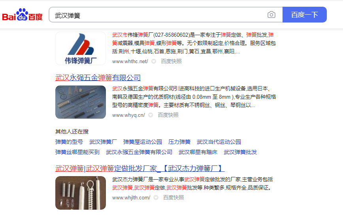Click 百度快照 for www.whthc.net result
This screenshot has height=216, width=343.
pos(171,62)
